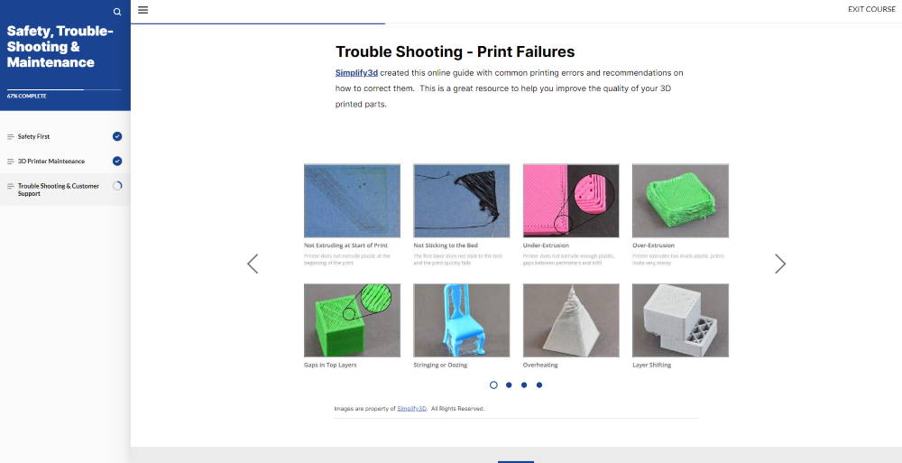Click 3D Printer Maintenance completed checkmark
The image size is (902, 463).
(117, 162)
